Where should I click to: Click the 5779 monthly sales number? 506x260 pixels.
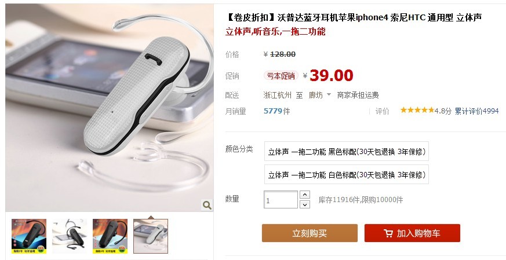click(272, 111)
